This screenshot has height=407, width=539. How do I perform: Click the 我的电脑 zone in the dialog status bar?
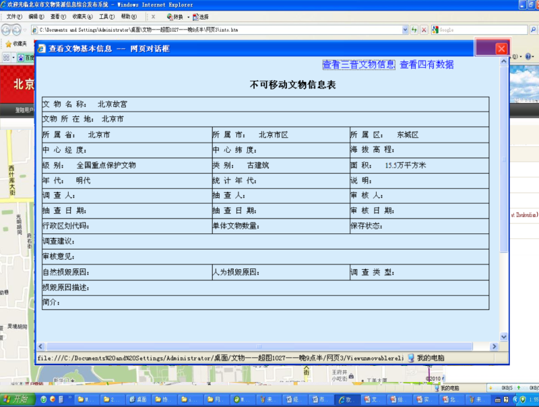pos(426,358)
